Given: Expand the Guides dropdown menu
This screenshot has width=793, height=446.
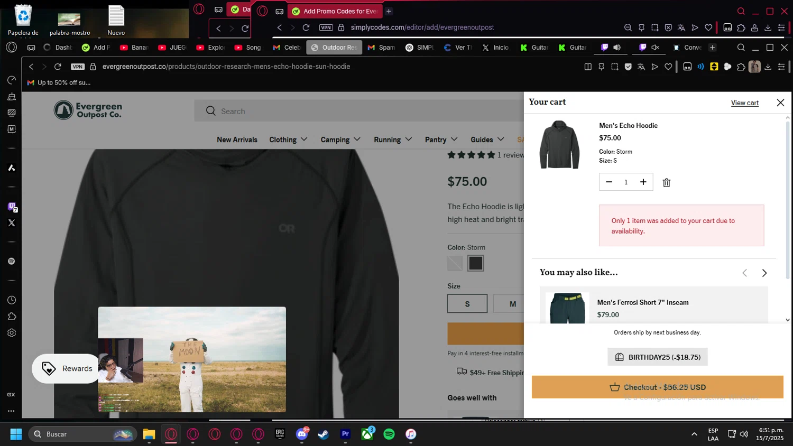Looking at the screenshot, I should pyautogui.click(x=487, y=140).
